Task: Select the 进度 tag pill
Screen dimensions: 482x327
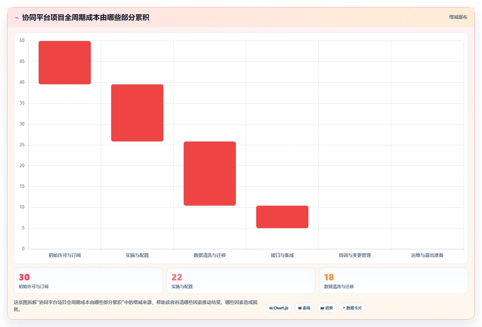Action: [327, 308]
